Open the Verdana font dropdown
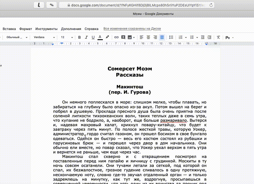254x184 pixels. point(44,37)
